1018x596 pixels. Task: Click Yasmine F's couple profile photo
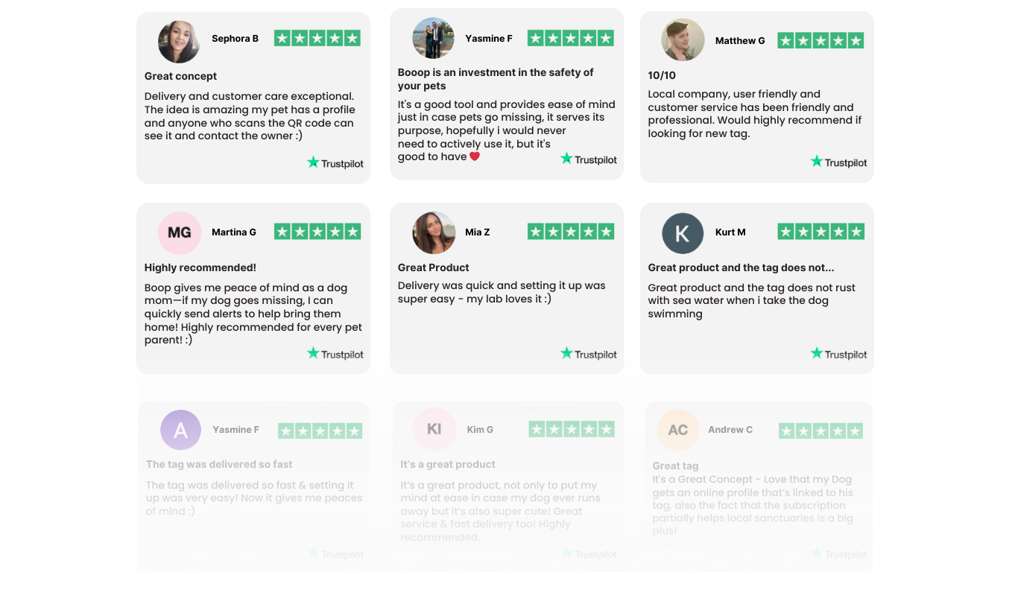pos(434,38)
